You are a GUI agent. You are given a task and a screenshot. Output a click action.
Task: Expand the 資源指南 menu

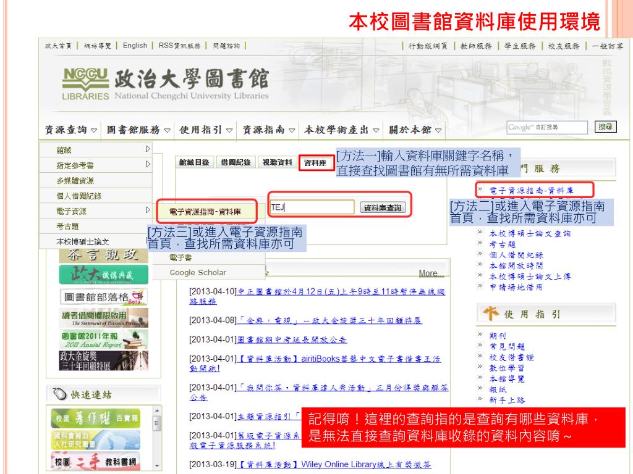pyautogui.click(x=268, y=130)
